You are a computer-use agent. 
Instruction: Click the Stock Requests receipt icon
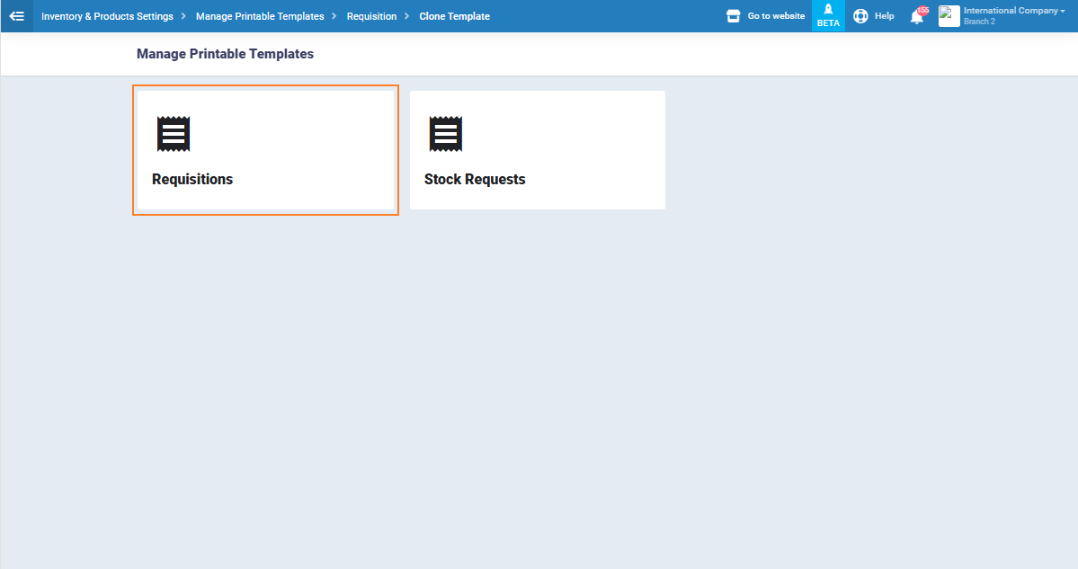point(445,134)
